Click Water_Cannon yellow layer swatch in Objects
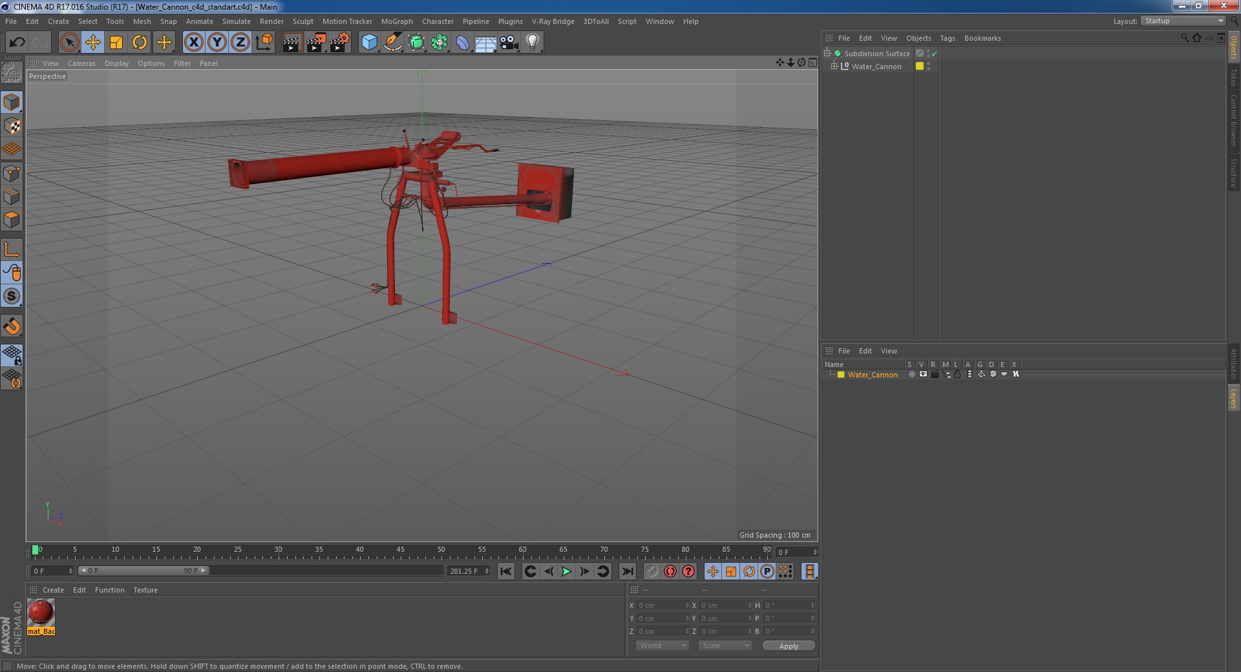Screen dimensions: 1241x672 [x=920, y=66]
